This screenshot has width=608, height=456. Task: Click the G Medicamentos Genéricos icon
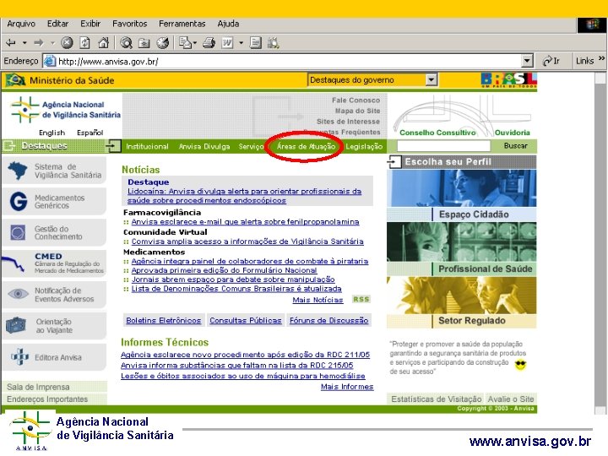(19, 201)
